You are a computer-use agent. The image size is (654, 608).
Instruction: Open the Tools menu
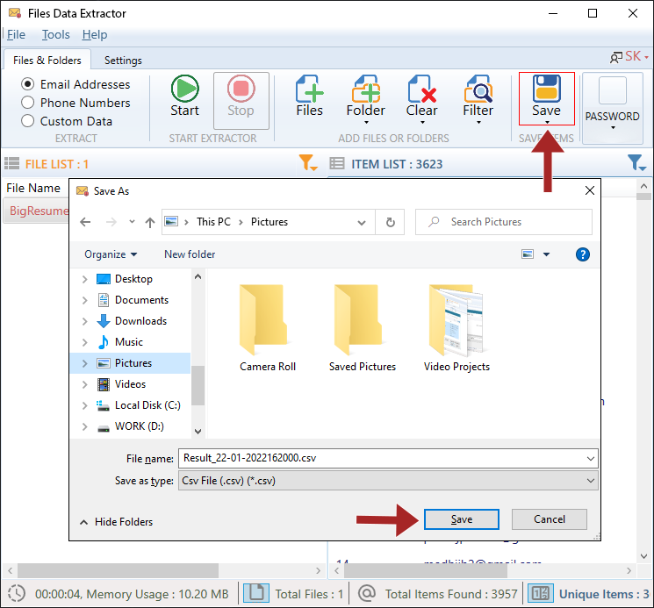55,35
